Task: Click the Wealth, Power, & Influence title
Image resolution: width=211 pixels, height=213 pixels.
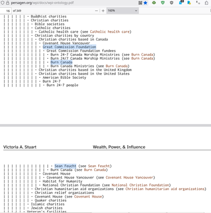Action: point(119,147)
